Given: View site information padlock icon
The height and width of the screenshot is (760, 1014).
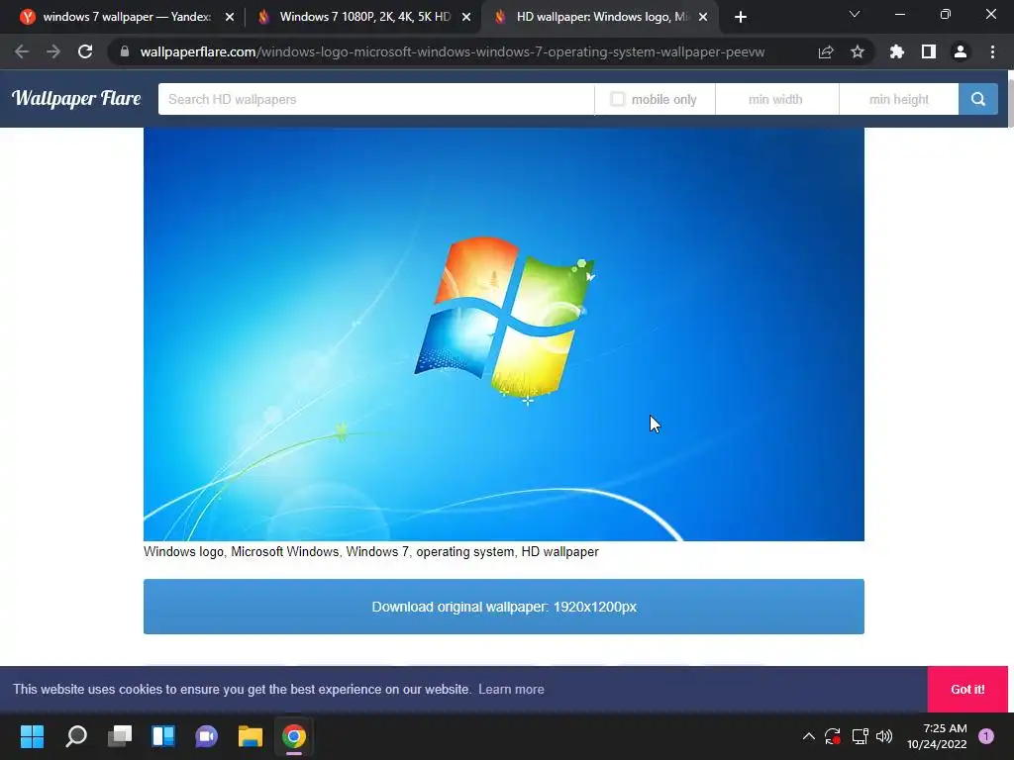Looking at the screenshot, I should point(125,51).
